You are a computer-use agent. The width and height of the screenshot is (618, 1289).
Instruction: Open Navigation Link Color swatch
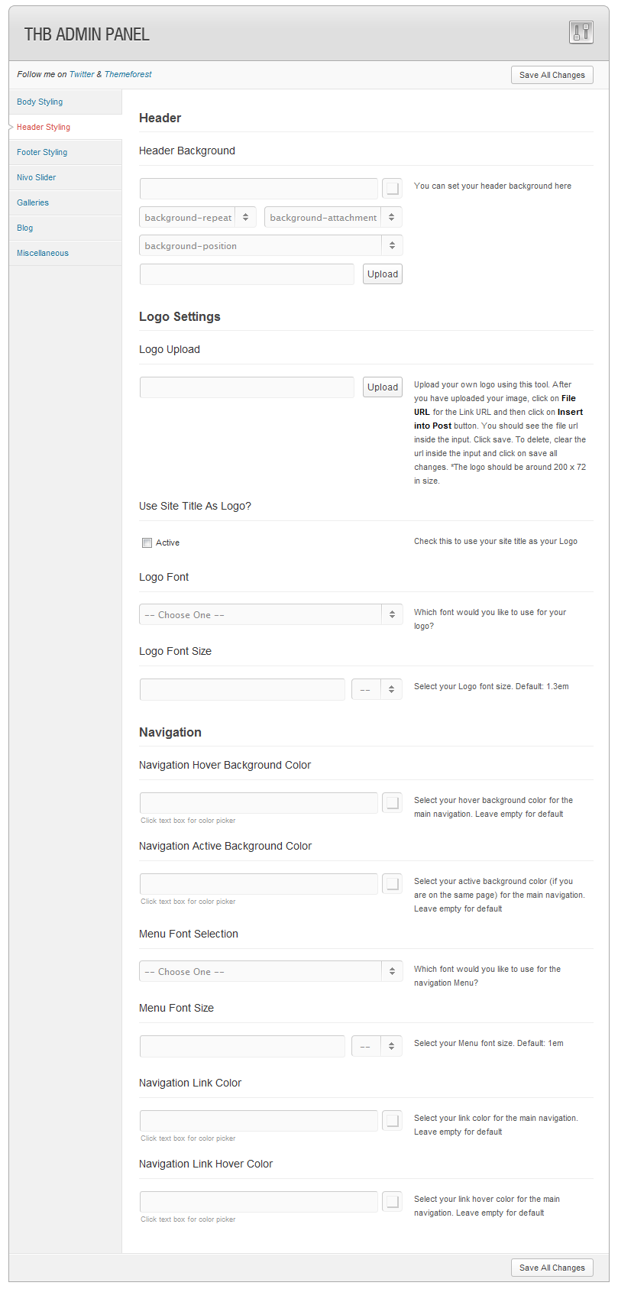click(x=393, y=1120)
